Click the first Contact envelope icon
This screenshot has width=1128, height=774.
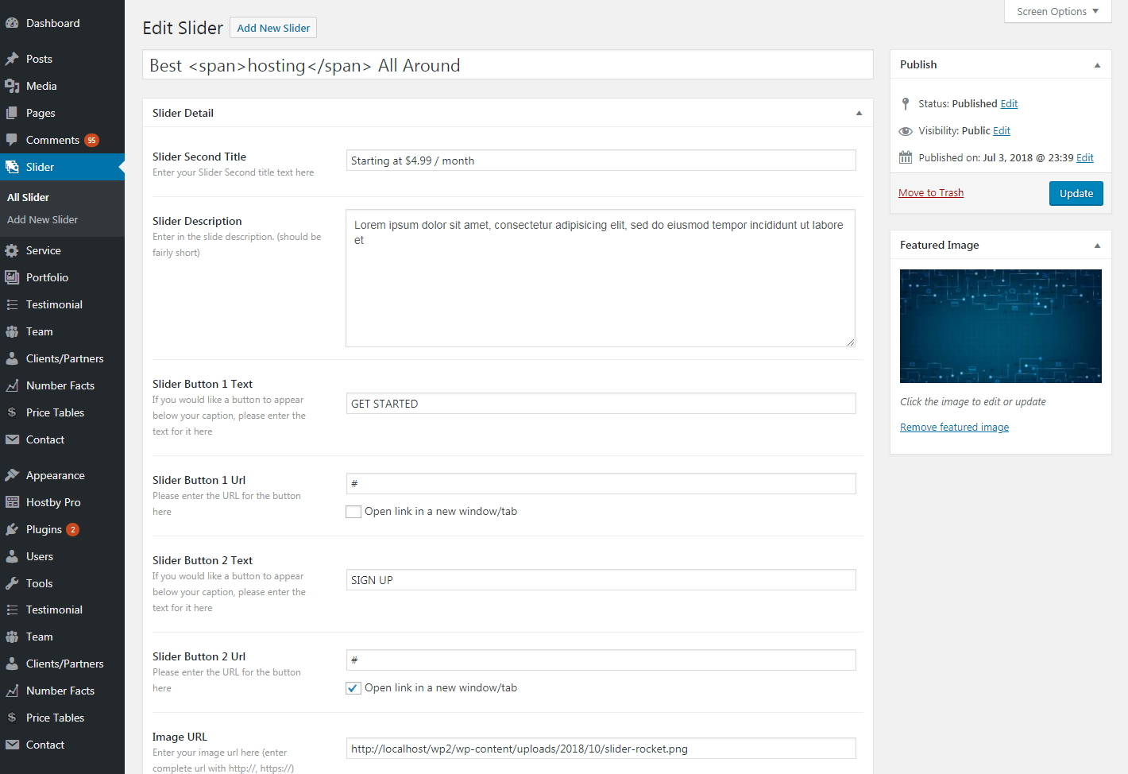tap(12, 439)
